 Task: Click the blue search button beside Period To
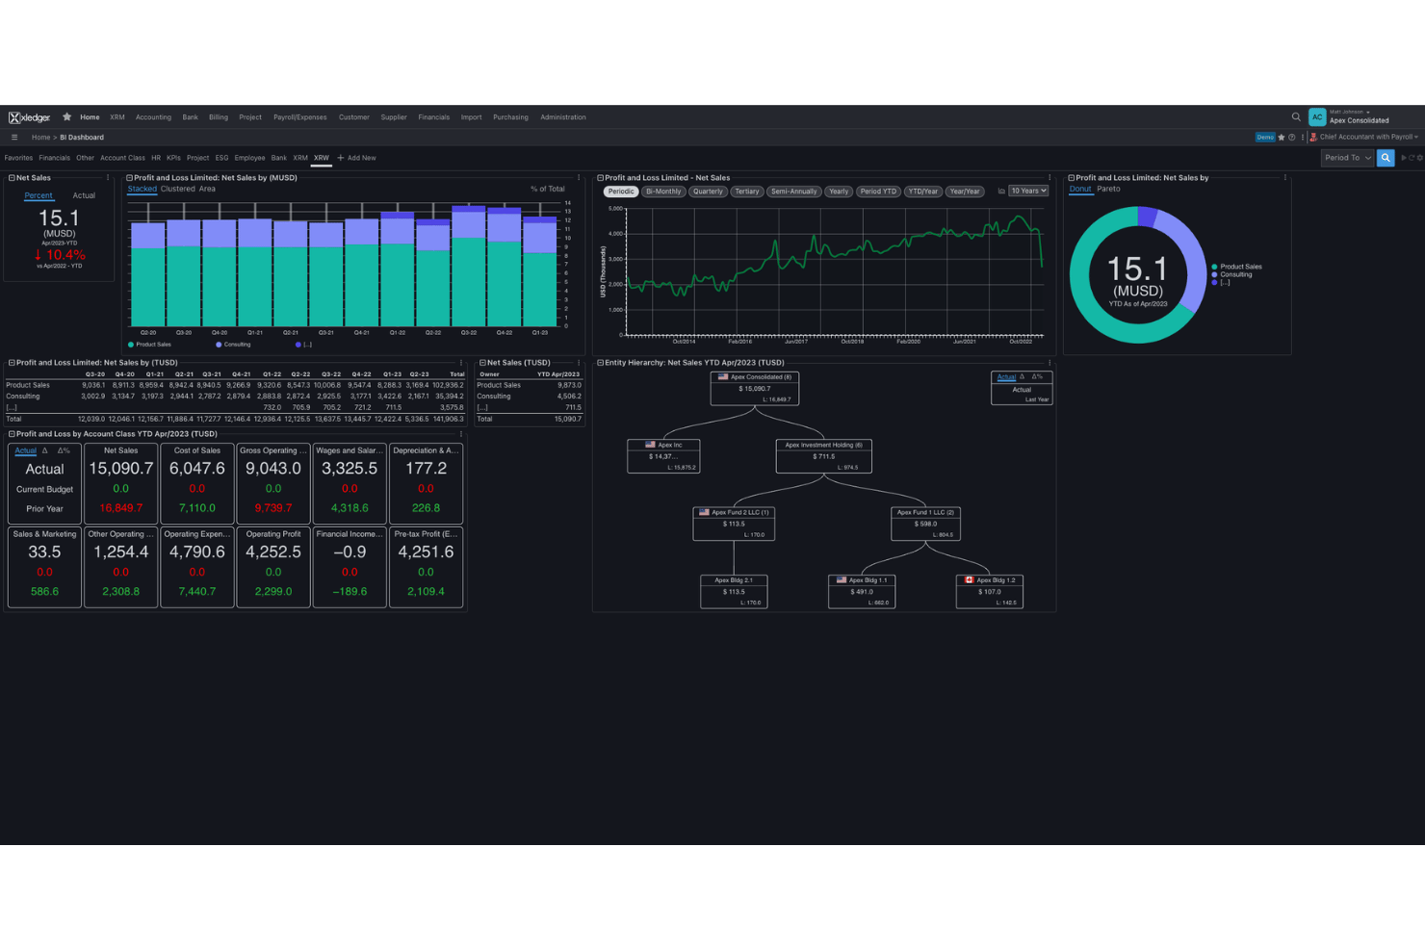1386,158
